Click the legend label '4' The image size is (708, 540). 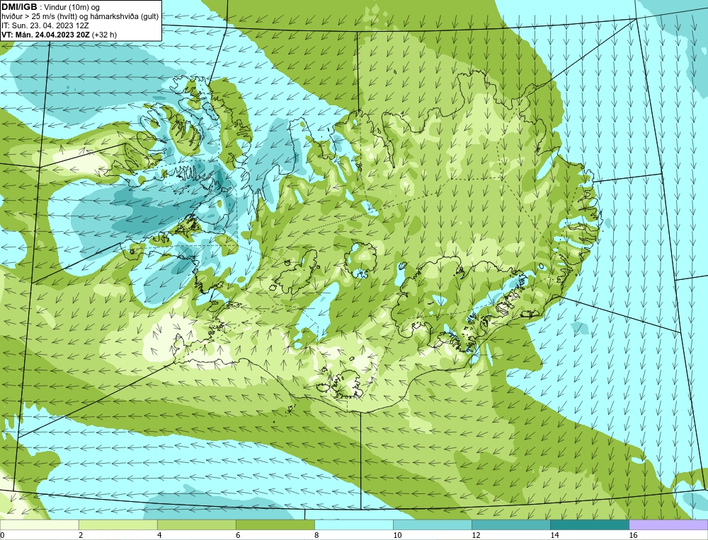tap(159, 535)
